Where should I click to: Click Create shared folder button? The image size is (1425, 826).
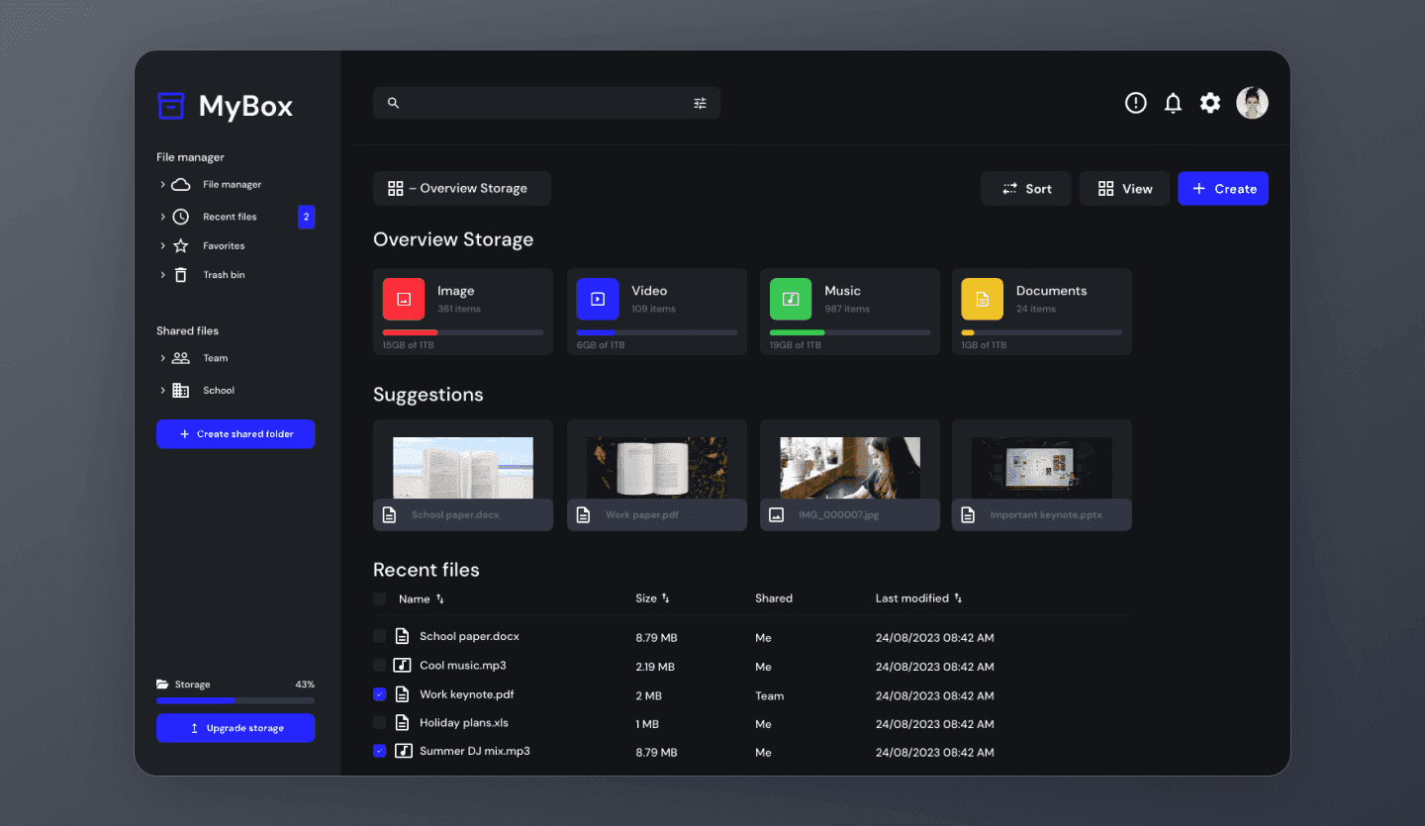(x=236, y=434)
